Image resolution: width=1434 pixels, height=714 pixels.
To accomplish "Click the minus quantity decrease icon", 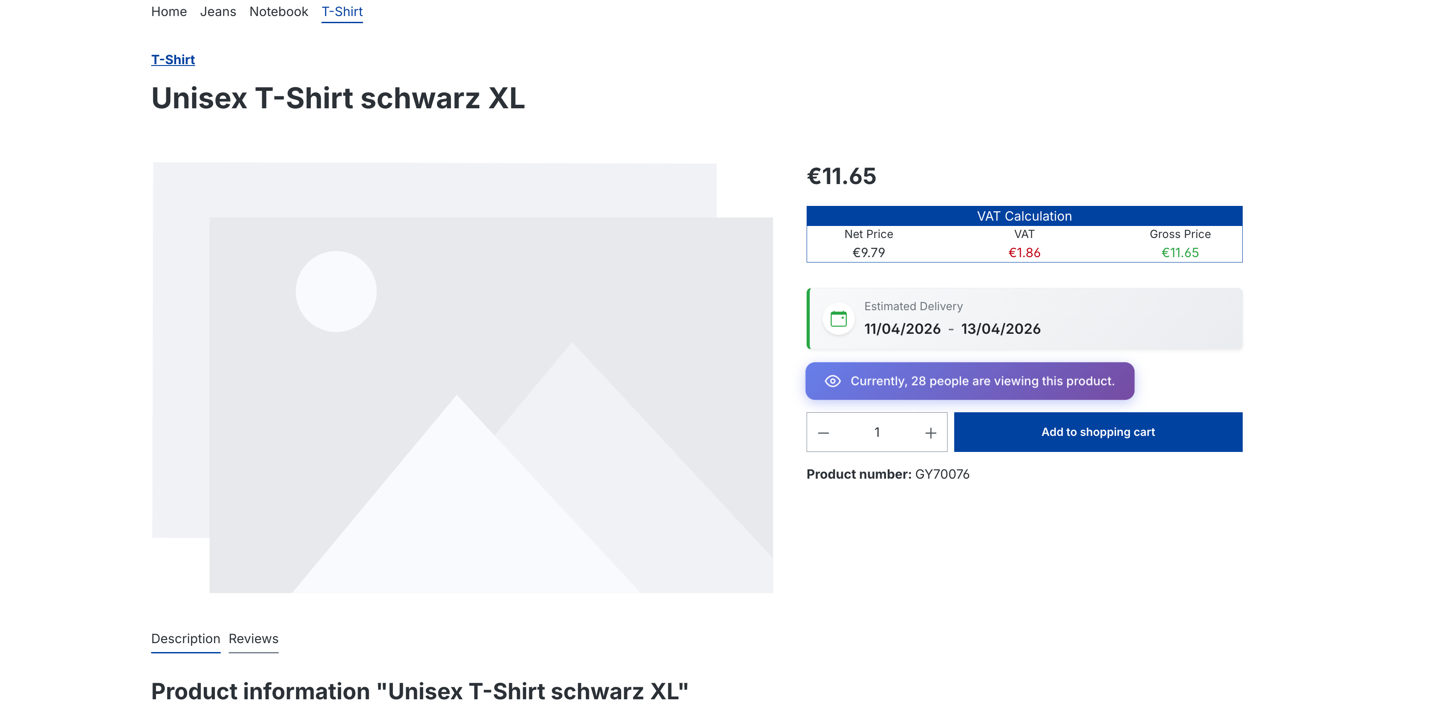I will click(823, 432).
